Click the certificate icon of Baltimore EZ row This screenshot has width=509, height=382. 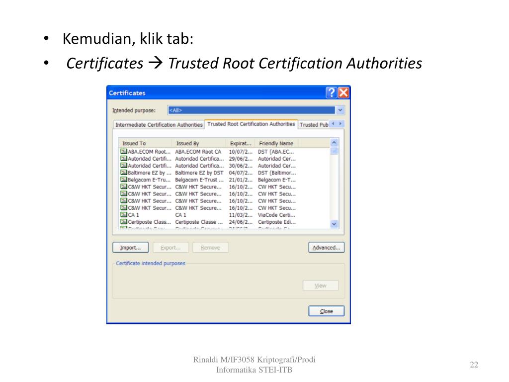click(124, 173)
